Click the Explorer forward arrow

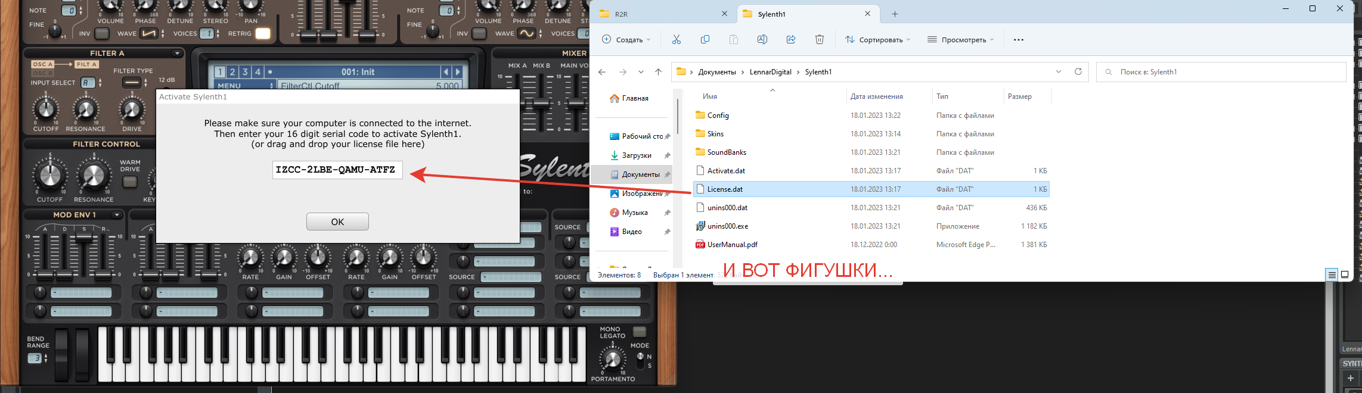click(623, 72)
